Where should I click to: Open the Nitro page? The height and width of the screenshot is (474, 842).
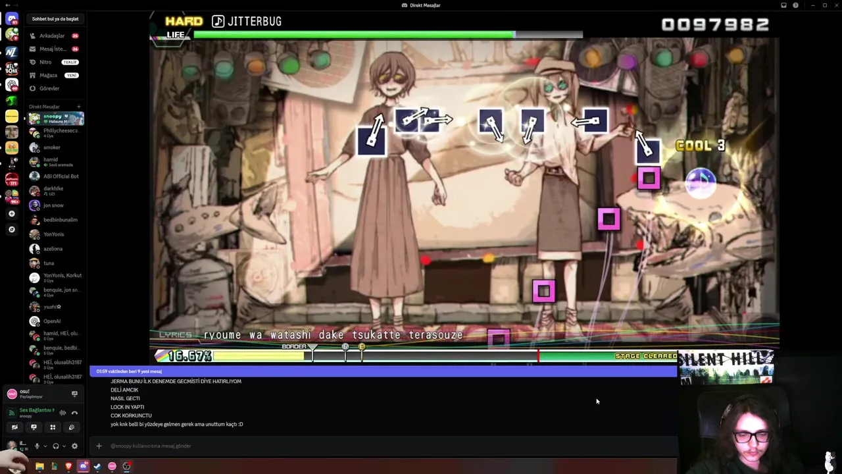[x=55, y=62]
